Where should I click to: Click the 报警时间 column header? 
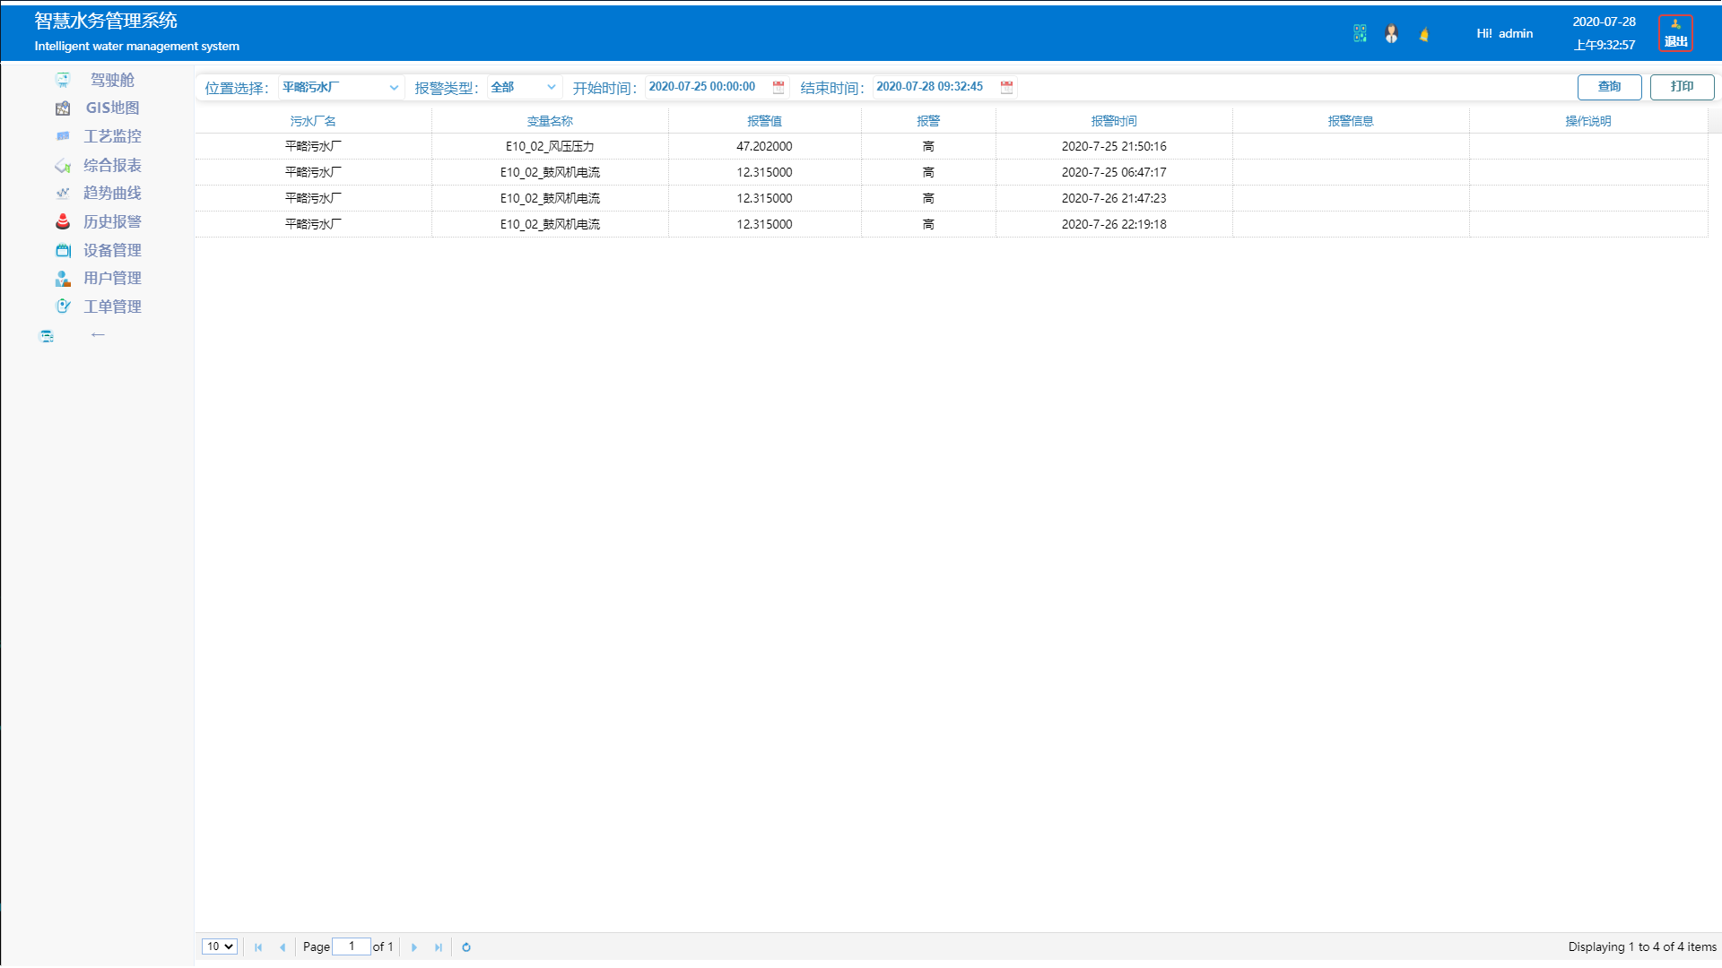pos(1114,121)
